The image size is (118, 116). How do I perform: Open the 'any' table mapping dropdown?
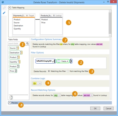coord(57,95)
